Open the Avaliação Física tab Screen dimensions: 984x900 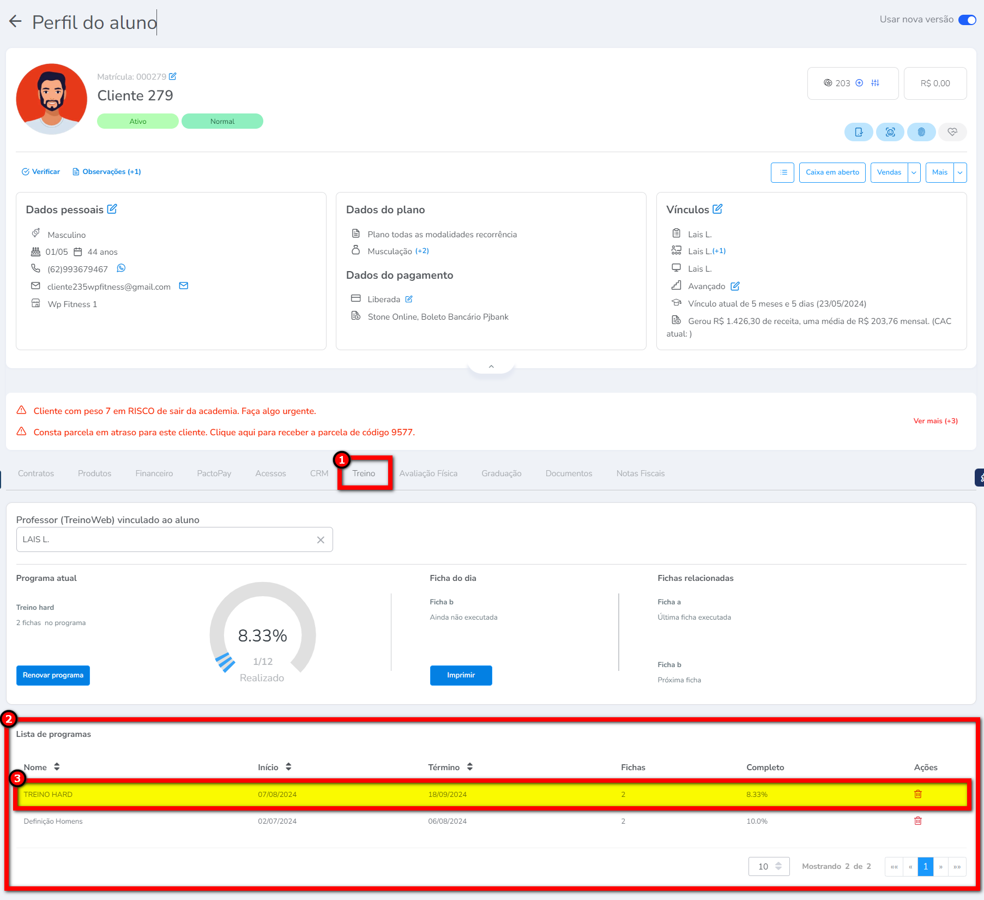(x=428, y=473)
